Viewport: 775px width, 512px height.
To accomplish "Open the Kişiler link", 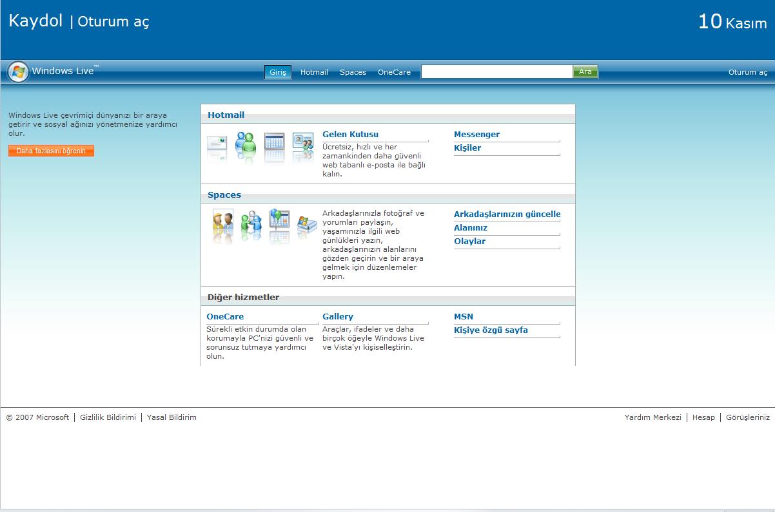I will (467, 148).
